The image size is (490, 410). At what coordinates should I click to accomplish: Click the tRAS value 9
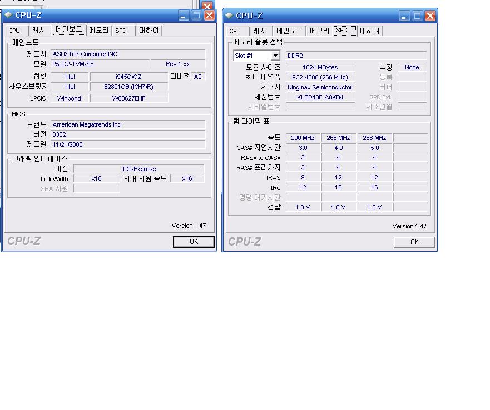[x=303, y=178]
